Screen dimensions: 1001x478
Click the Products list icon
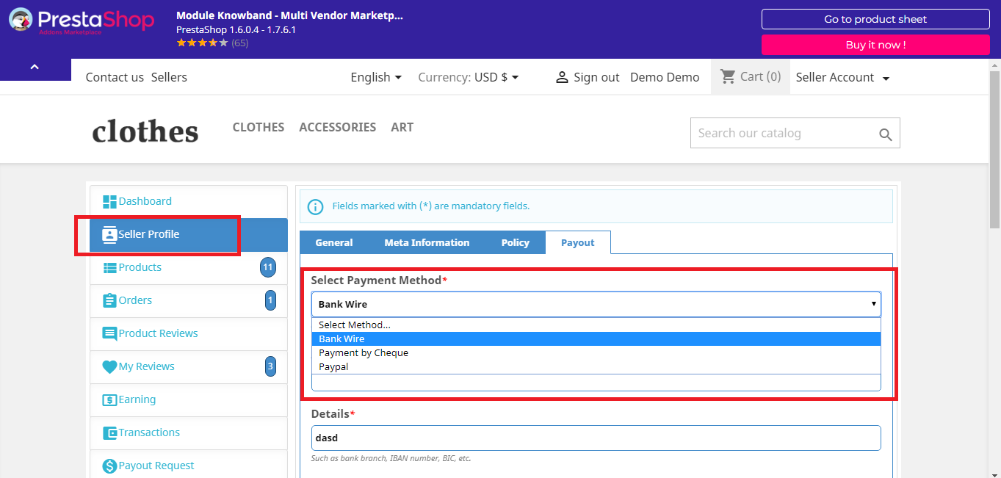[x=109, y=268]
